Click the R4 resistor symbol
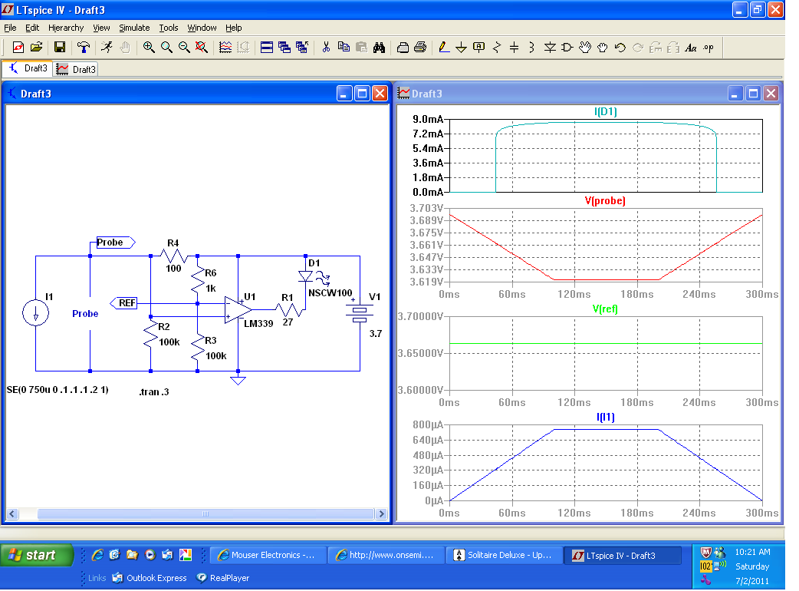 pyautogui.click(x=174, y=256)
